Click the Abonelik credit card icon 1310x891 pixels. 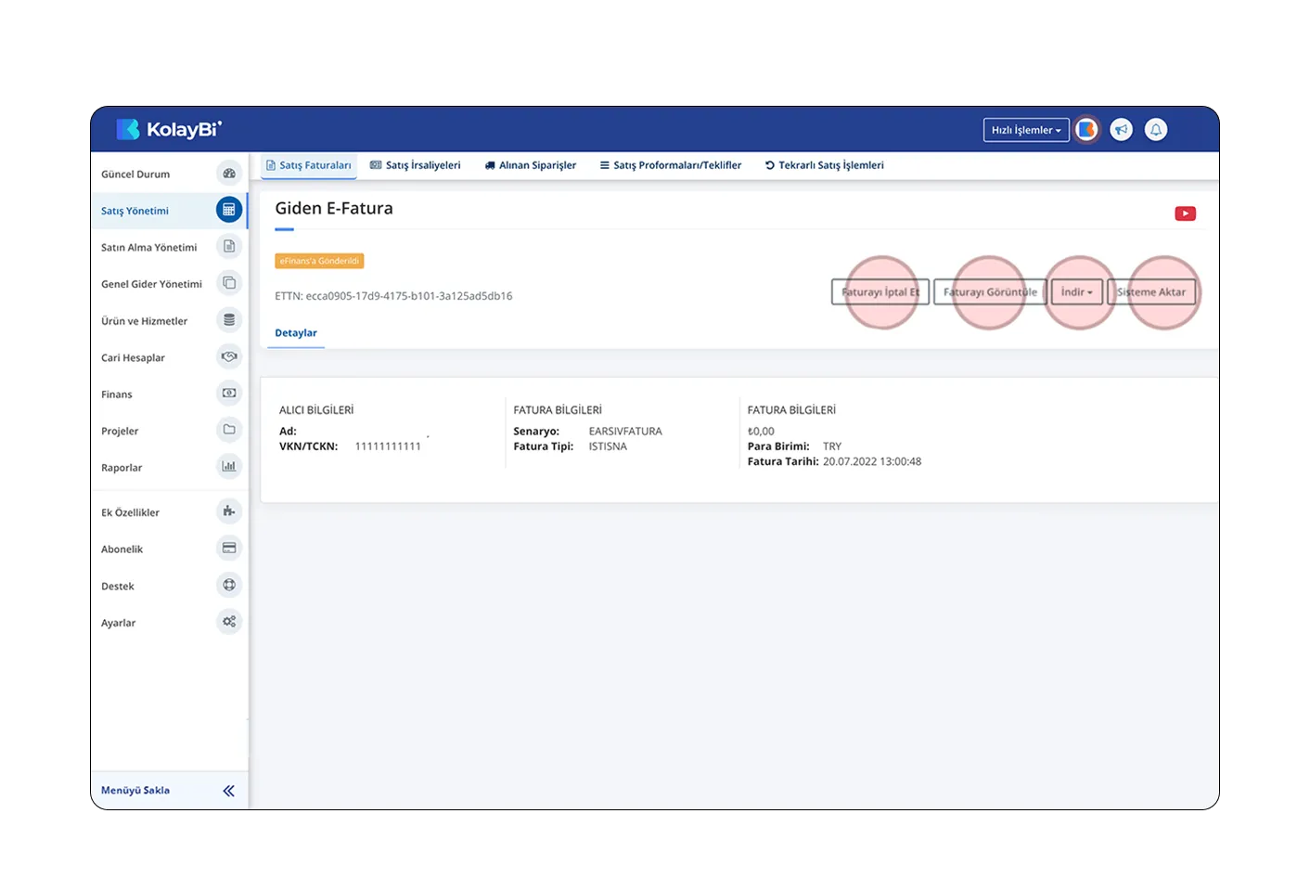(x=229, y=549)
